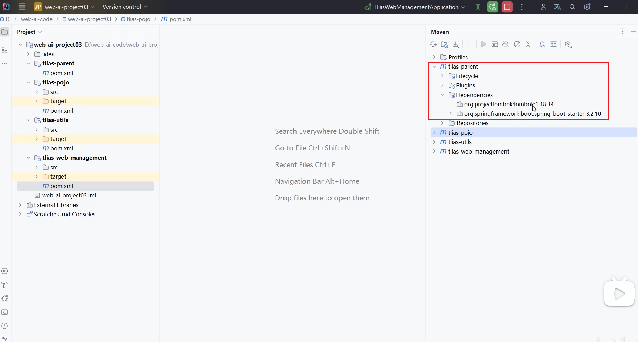Click the D: drive breadcrumb
Viewport: 638px width, 342px height.
coord(5,19)
